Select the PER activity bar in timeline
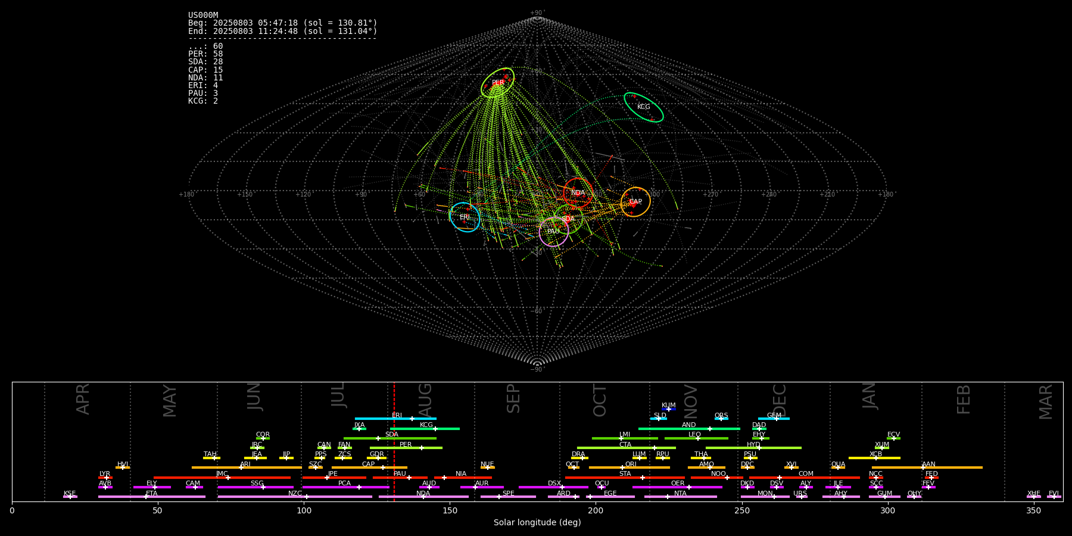 click(x=406, y=448)
